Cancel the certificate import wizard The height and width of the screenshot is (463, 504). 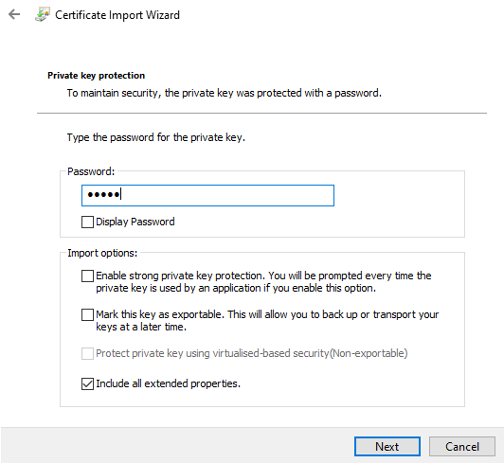coord(462,446)
